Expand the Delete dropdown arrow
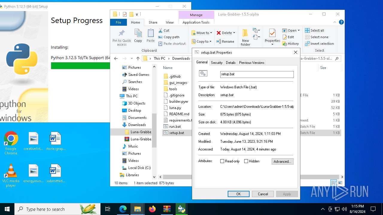The height and width of the screenshot is (215, 383). [234, 33]
